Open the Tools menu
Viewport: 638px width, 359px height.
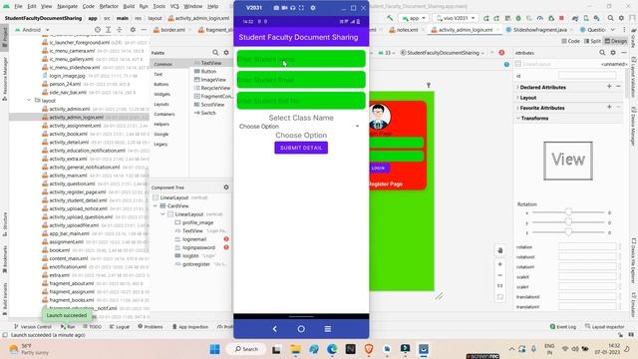[159, 7]
